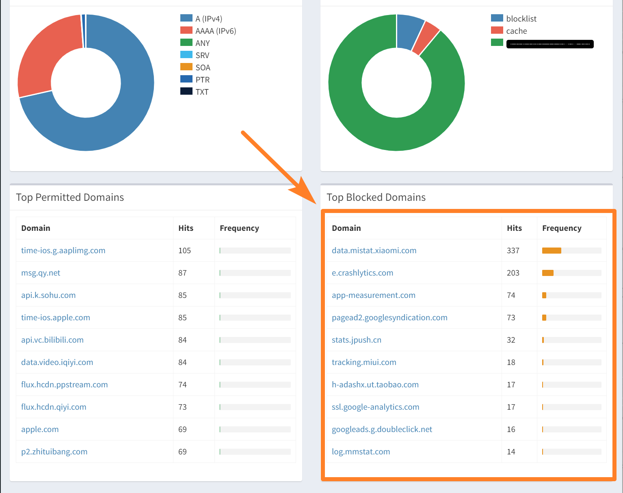Open time-ios.g.aaplimg.com domain link
623x493 pixels.
pos(63,250)
